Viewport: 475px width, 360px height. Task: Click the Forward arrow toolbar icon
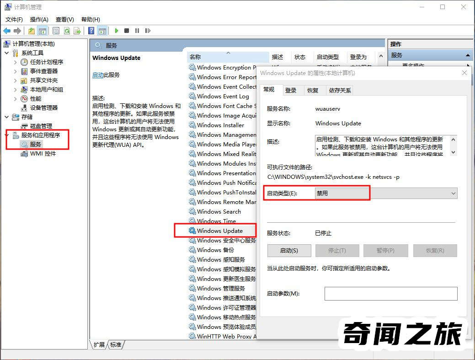pyautogui.click(x=17, y=31)
